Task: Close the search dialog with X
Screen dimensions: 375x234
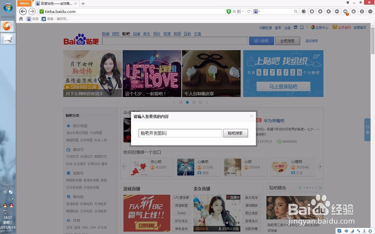Action: point(251,116)
